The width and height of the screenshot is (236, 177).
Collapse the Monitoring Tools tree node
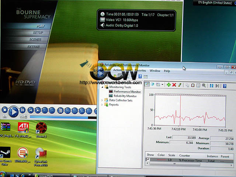click(x=103, y=87)
